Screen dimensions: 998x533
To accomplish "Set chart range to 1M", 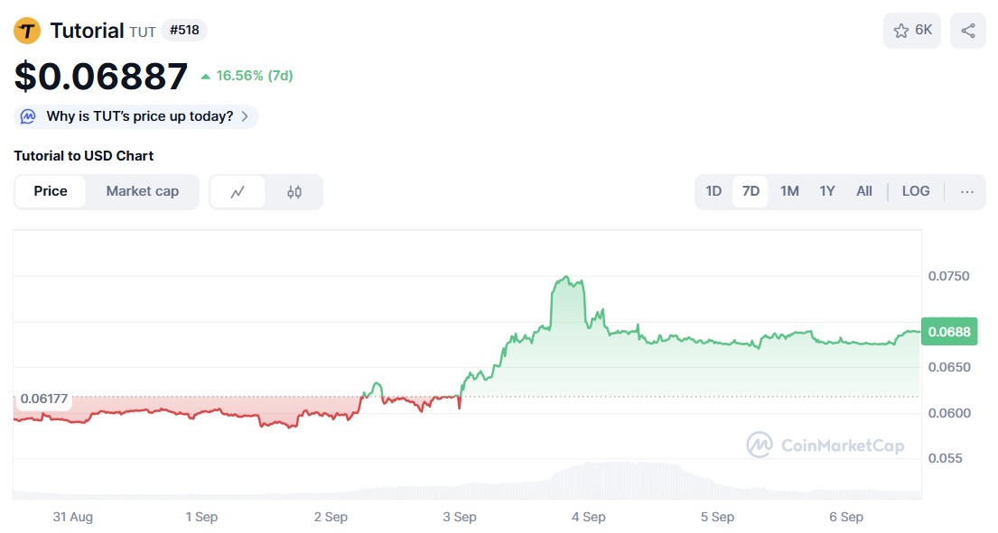I will click(789, 191).
